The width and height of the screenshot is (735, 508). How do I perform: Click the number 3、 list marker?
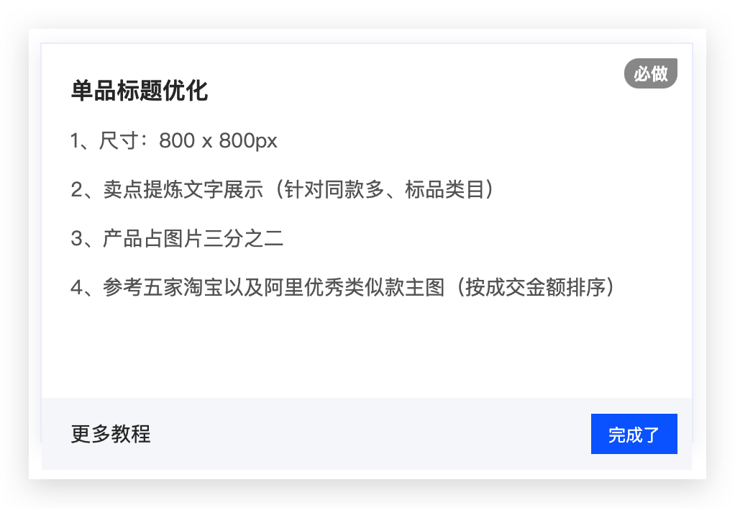click(83, 238)
